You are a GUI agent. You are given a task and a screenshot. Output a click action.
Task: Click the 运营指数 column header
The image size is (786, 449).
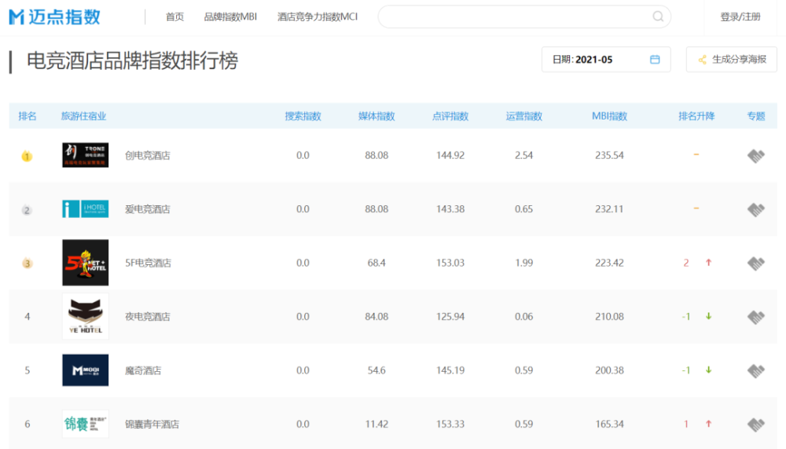coord(523,116)
